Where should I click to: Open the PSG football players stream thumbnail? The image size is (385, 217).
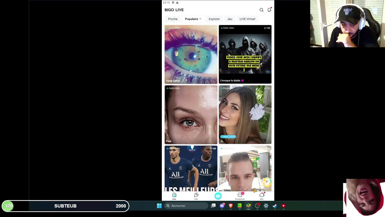[191, 168]
